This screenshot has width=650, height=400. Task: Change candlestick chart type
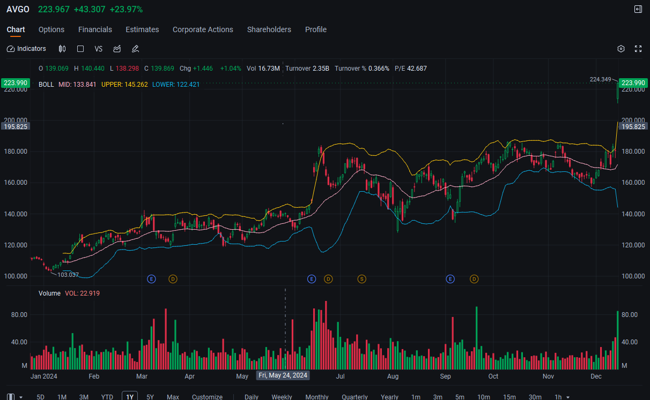tap(62, 49)
